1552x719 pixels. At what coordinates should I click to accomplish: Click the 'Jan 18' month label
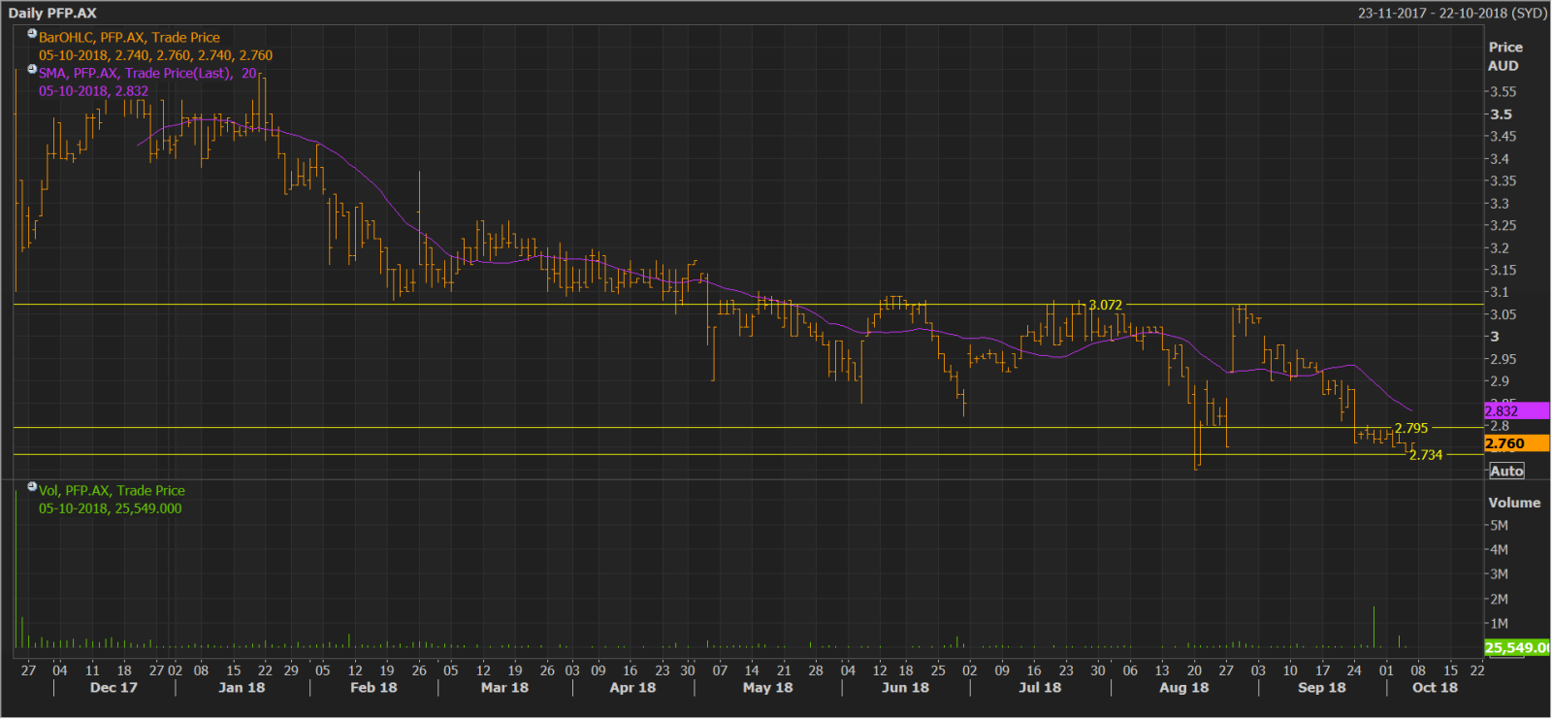click(242, 687)
